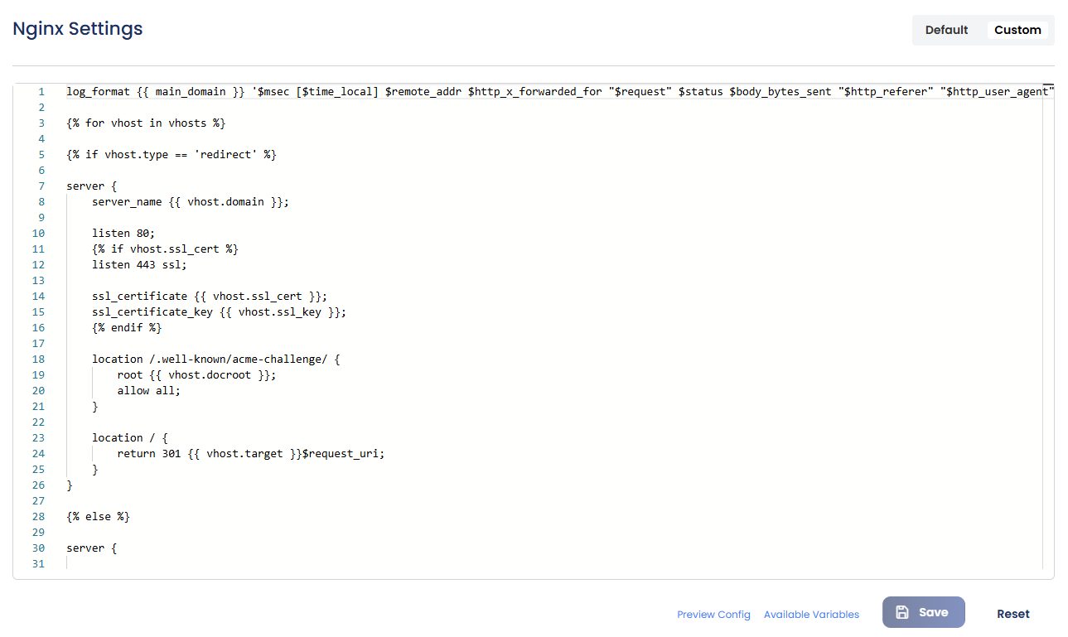
Task: Click the 'Nginx Settings' heading
Action: [x=78, y=28]
